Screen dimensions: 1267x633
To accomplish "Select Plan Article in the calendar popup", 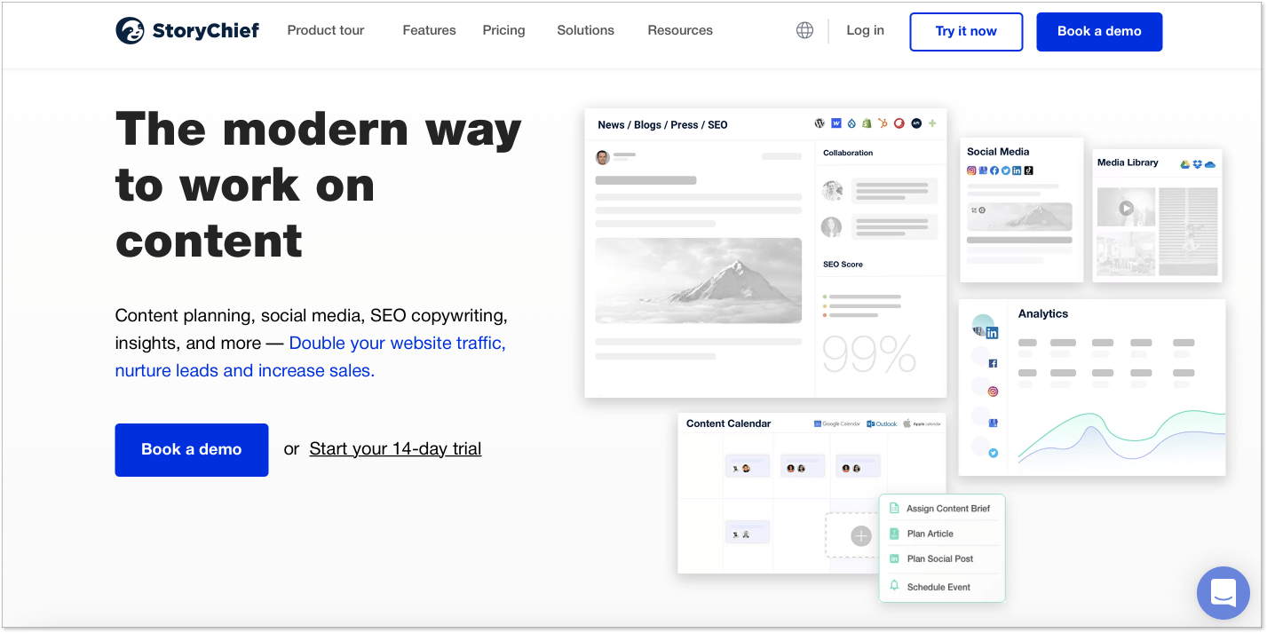I will 930,534.
